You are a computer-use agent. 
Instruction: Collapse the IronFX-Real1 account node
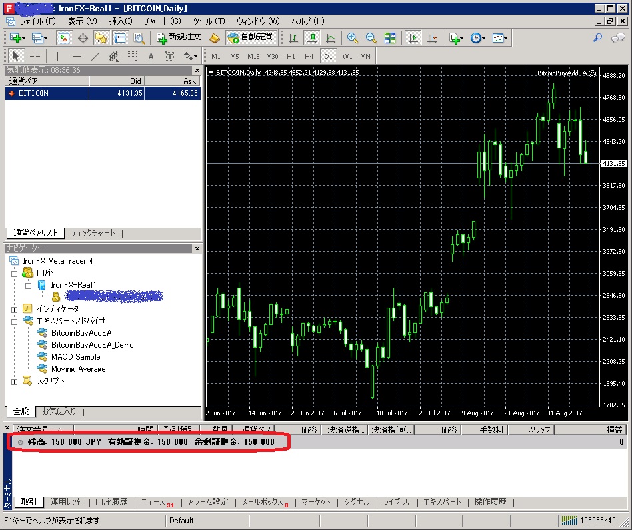(x=28, y=286)
